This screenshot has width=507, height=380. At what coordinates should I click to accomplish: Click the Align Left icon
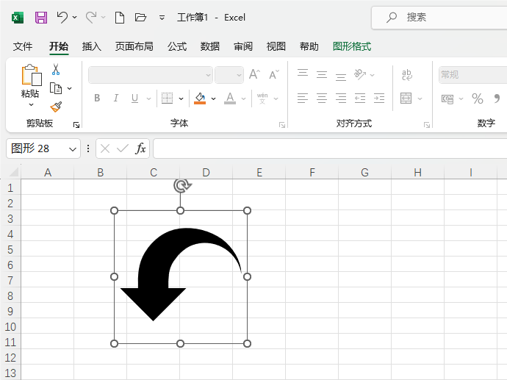(x=303, y=98)
